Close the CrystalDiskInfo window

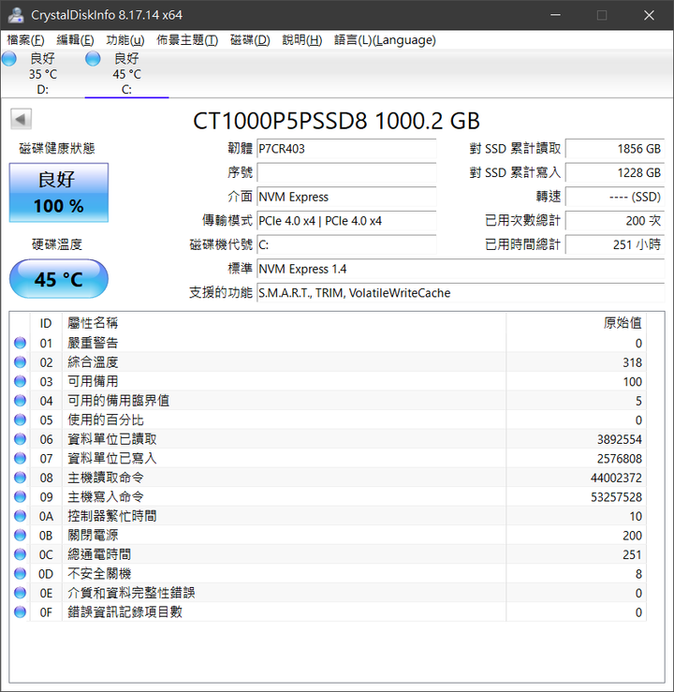point(649,15)
